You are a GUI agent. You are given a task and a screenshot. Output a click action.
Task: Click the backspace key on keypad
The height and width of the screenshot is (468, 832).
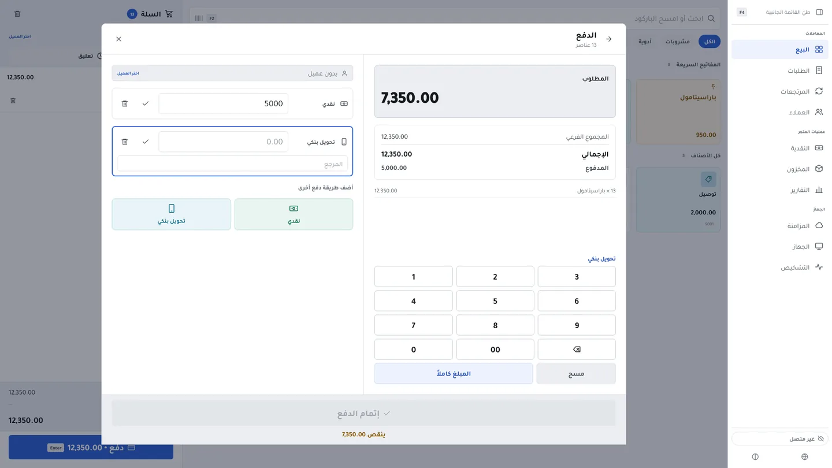pos(577,350)
